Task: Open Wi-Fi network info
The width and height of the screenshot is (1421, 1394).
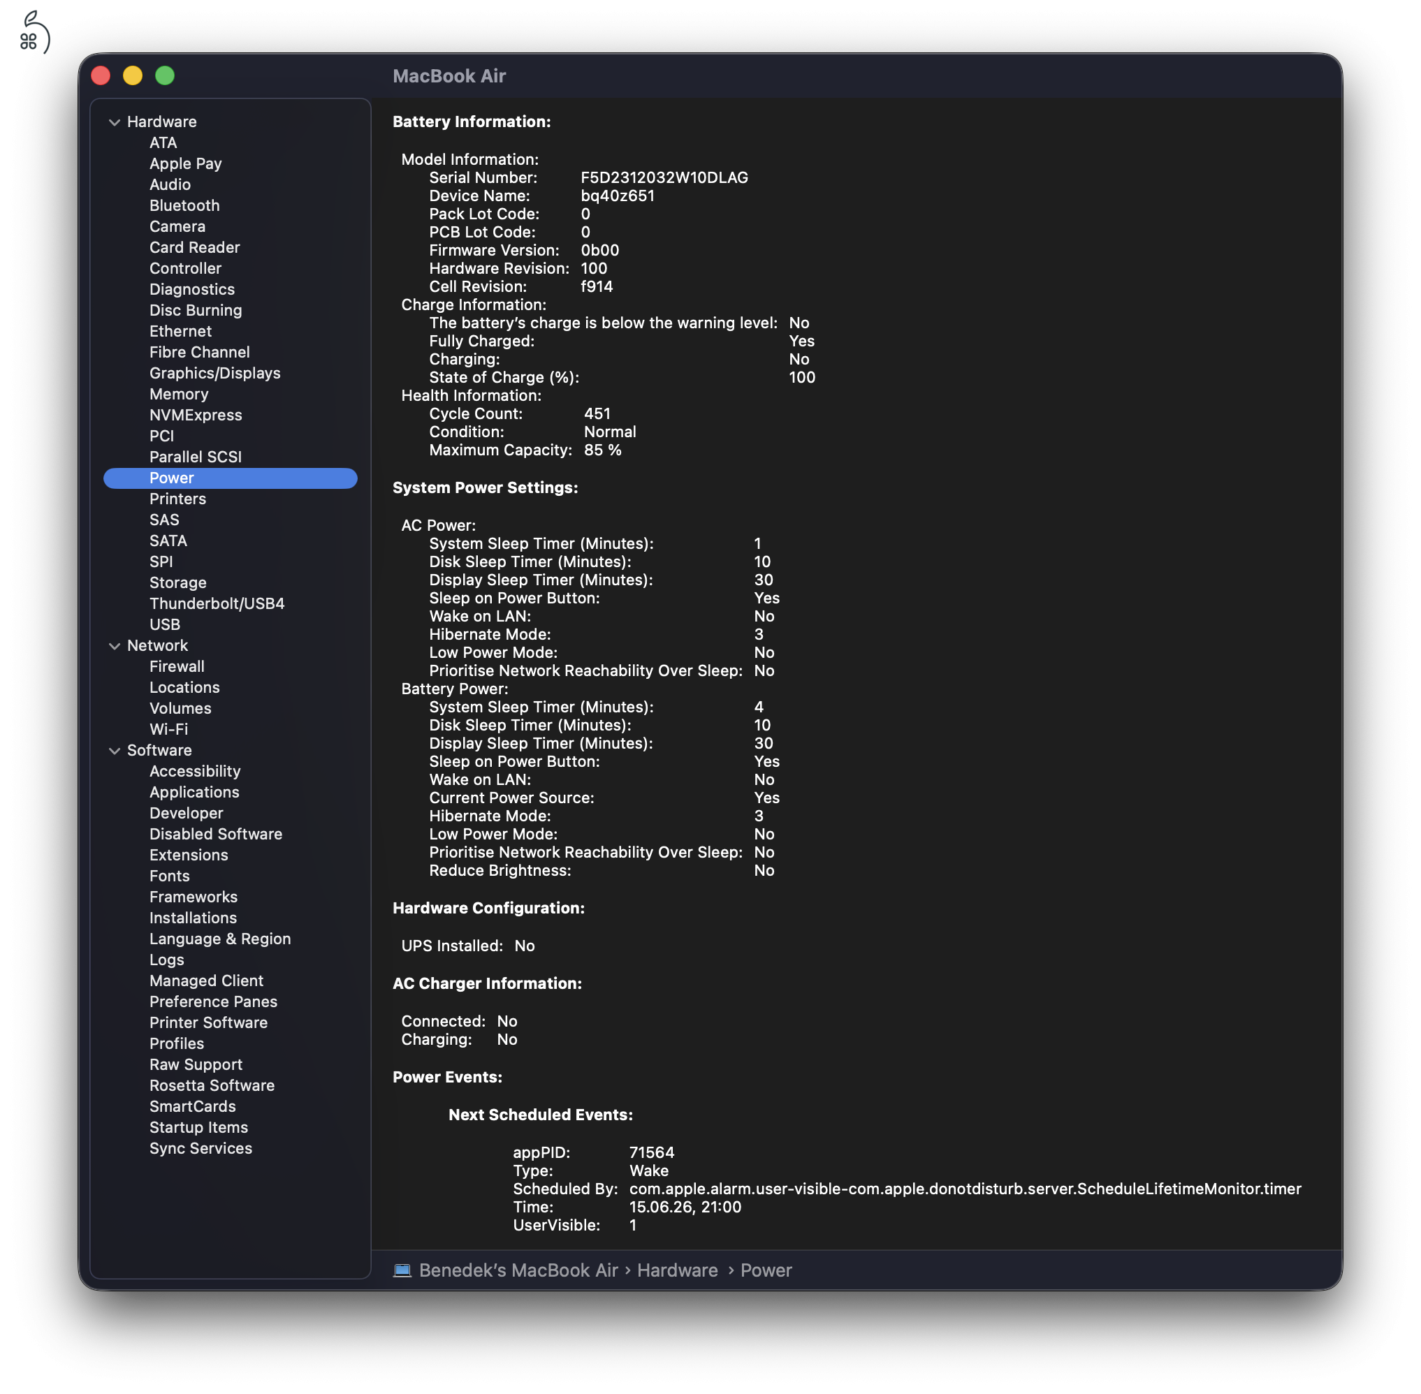Action: point(168,730)
